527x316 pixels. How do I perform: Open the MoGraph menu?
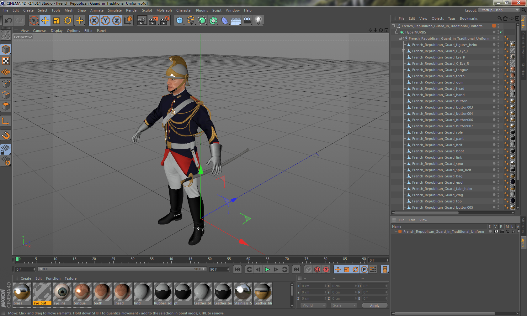(164, 10)
